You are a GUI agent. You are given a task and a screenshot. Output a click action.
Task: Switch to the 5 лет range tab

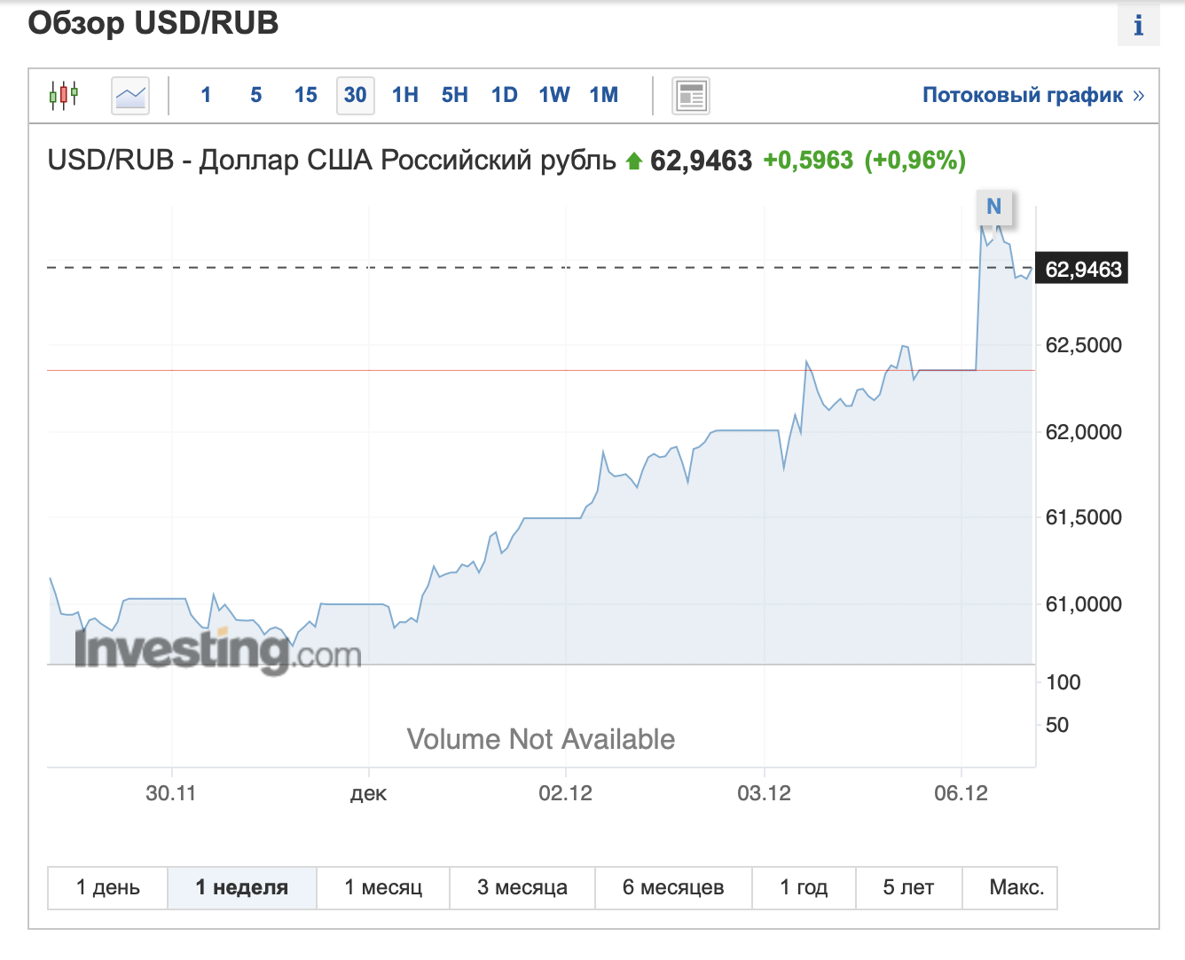[x=909, y=887]
